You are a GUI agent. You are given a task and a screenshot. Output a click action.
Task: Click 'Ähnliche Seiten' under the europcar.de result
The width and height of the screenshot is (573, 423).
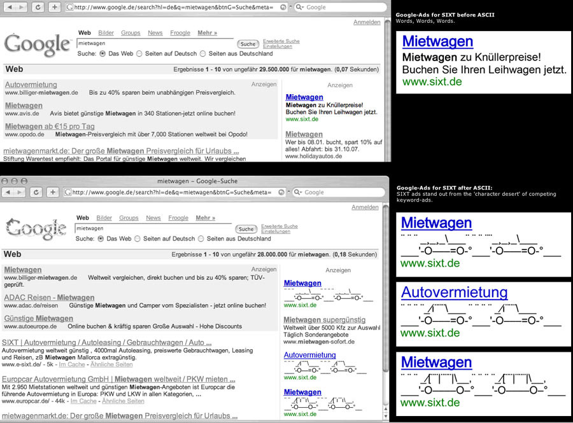coord(123,401)
